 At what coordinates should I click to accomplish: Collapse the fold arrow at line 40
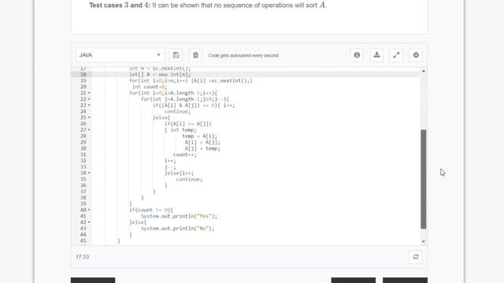tap(89, 210)
